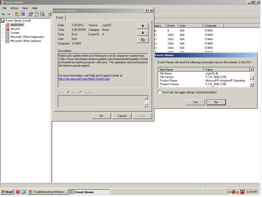Switch to Troubleshooting Window taskbar button
Image resolution: width=262 pixels, height=197 pixels.
(x=48, y=192)
